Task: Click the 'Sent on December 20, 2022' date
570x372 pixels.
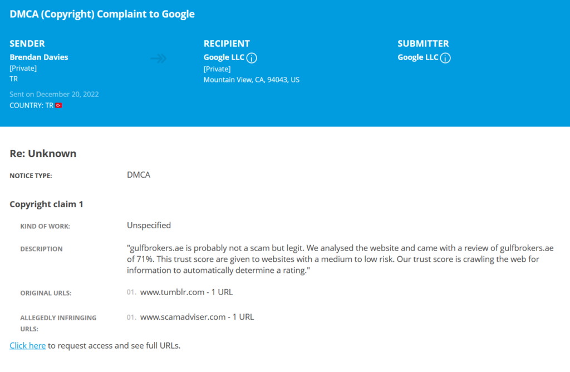Action: pyautogui.click(x=54, y=94)
